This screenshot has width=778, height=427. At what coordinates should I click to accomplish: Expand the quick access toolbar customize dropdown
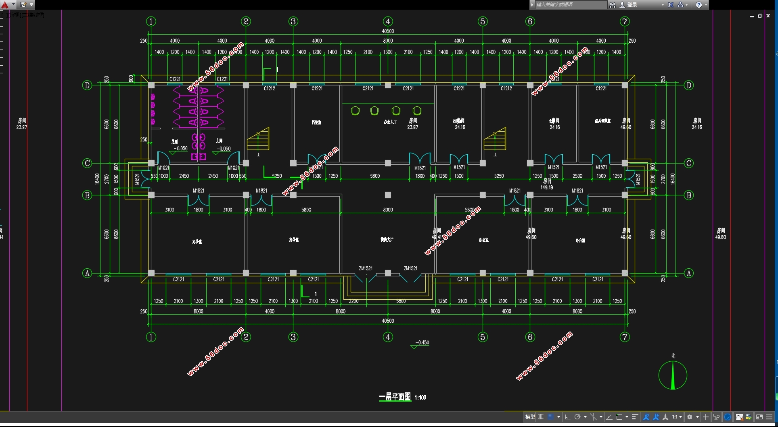click(x=31, y=5)
